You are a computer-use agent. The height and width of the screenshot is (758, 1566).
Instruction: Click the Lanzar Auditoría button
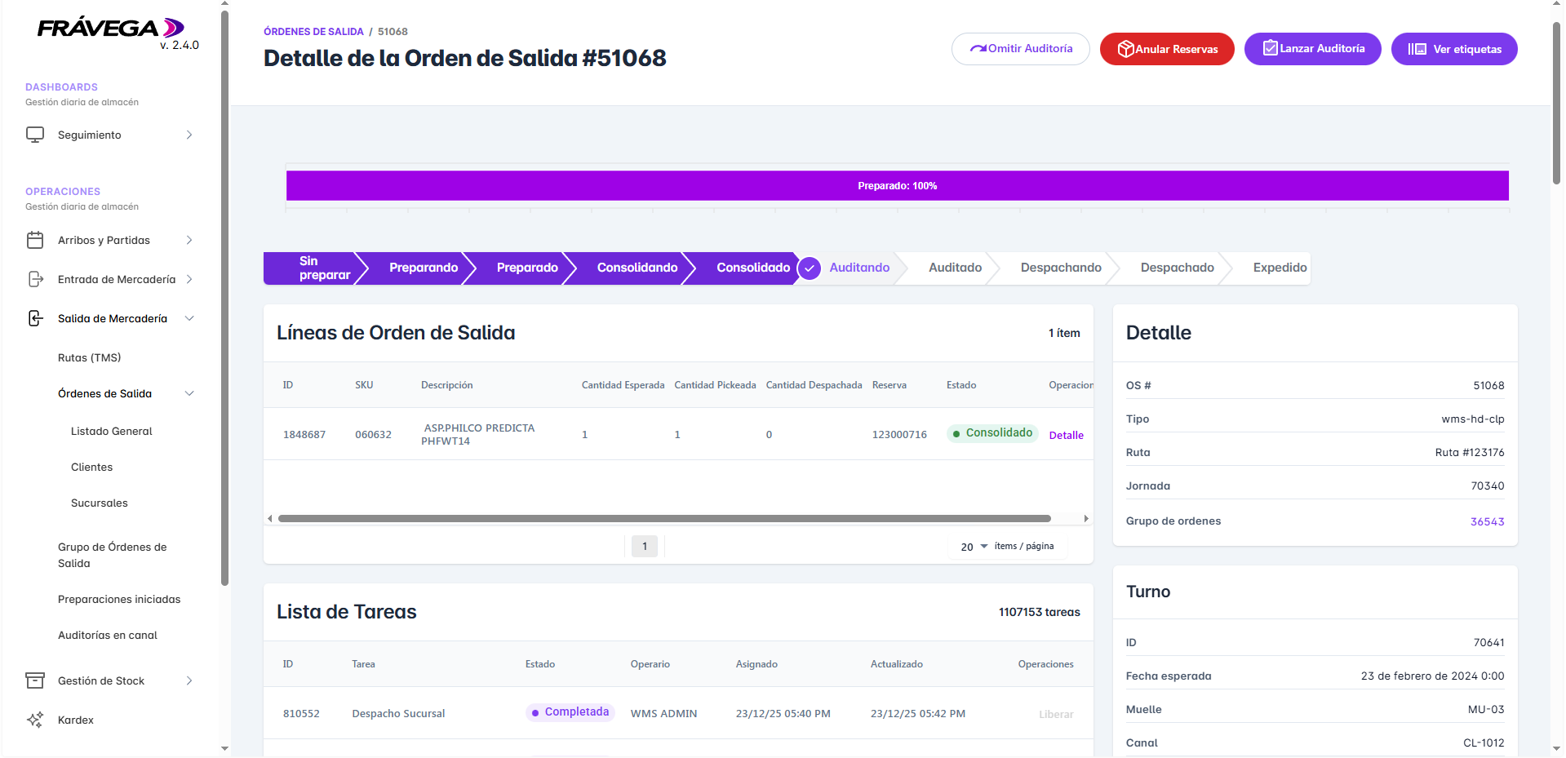click(x=1312, y=49)
